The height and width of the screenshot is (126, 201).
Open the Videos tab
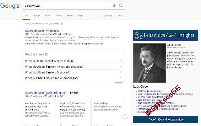tap(59, 15)
